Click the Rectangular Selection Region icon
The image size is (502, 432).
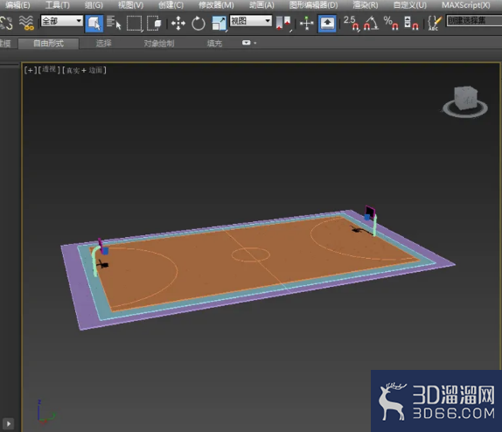[134, 24]
